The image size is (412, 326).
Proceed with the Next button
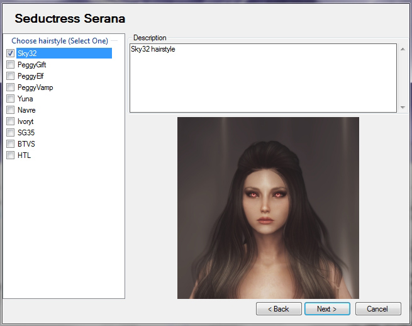[x=327, y=308]
